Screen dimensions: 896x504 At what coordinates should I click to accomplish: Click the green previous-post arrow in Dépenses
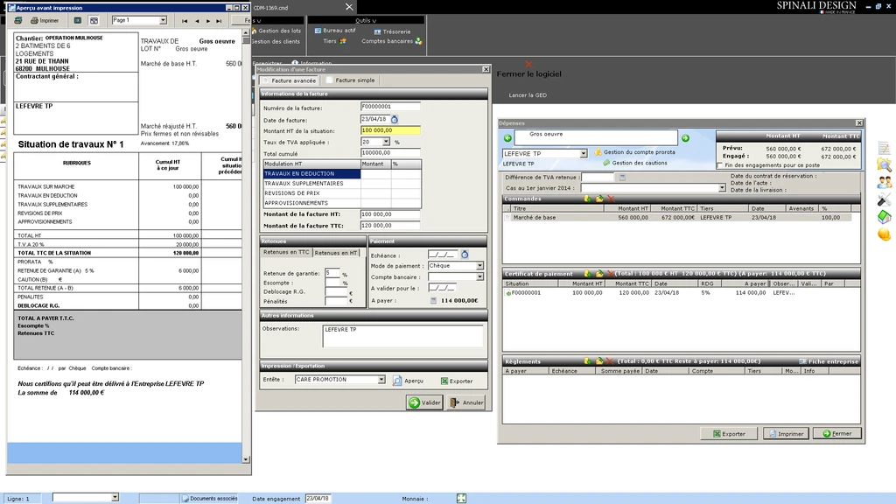coord(507,137)
